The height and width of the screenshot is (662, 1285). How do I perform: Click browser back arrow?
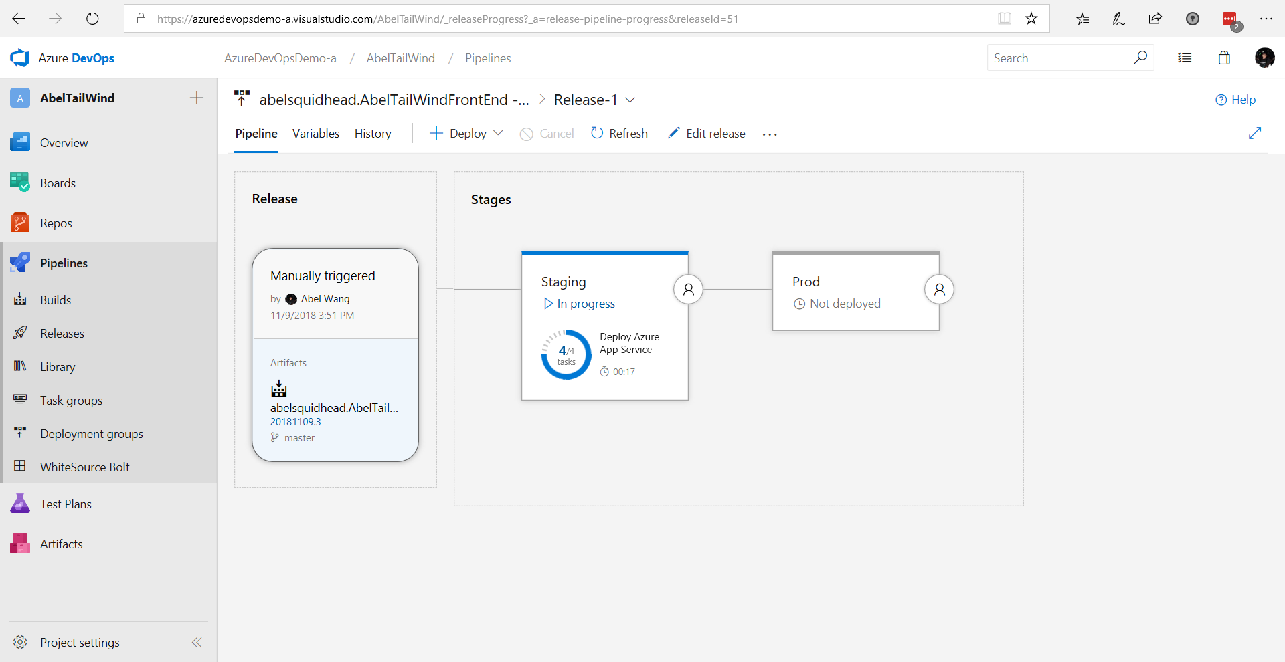[x=19, y=19]
